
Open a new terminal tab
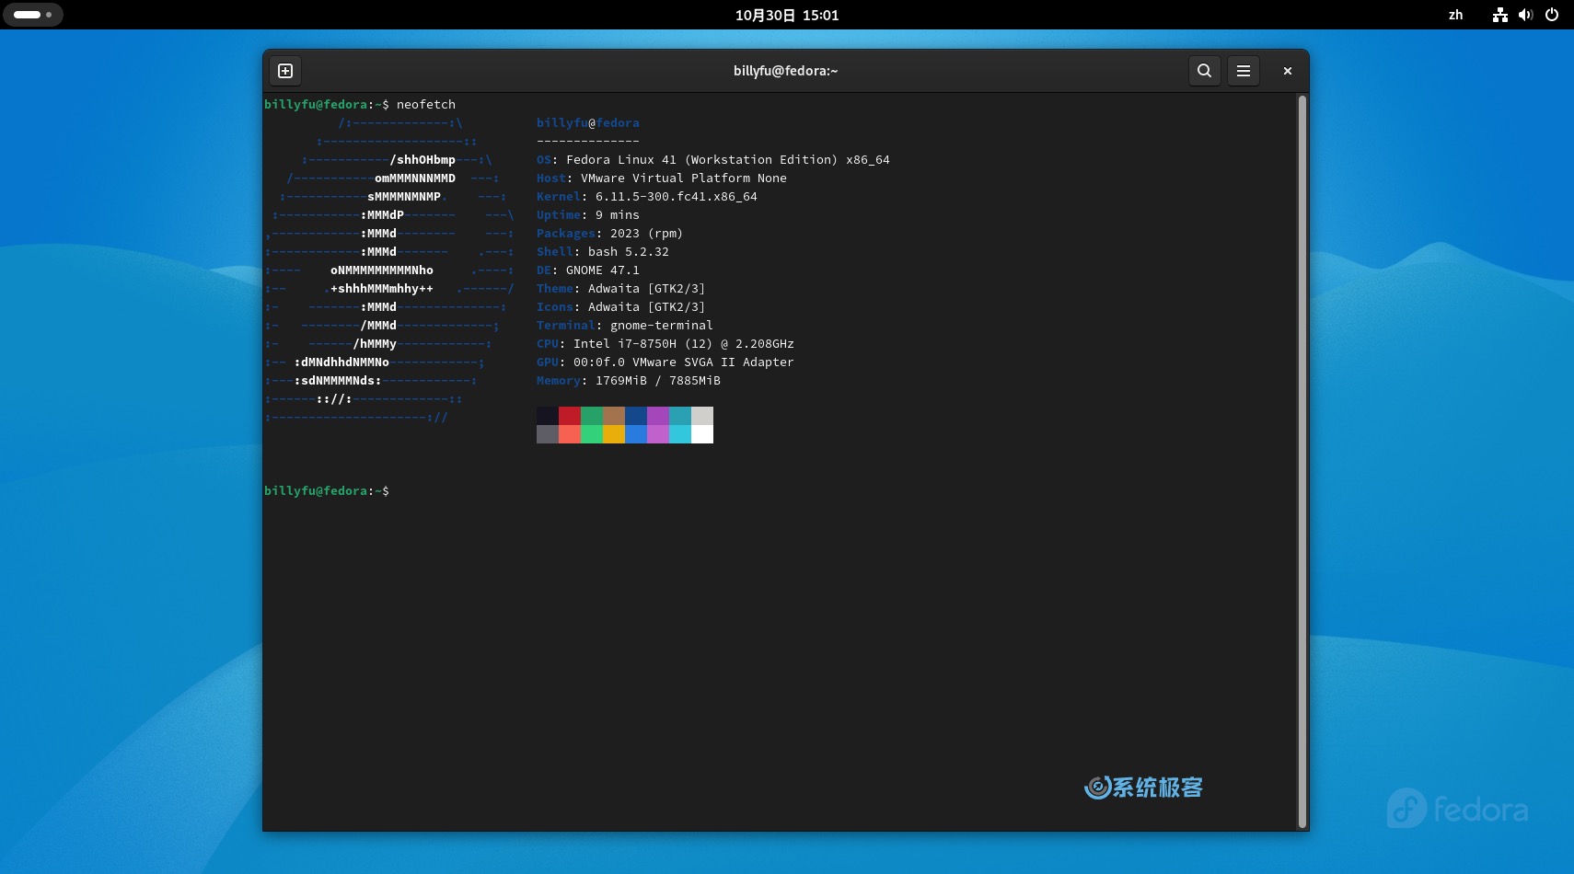click(x=285, y=71)
